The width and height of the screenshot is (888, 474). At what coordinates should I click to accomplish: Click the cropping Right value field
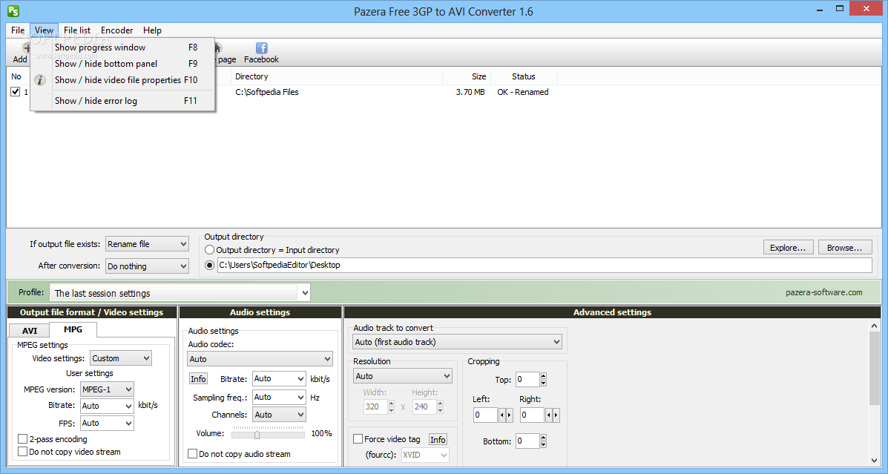pyautogui.click(x=533, y=415)
